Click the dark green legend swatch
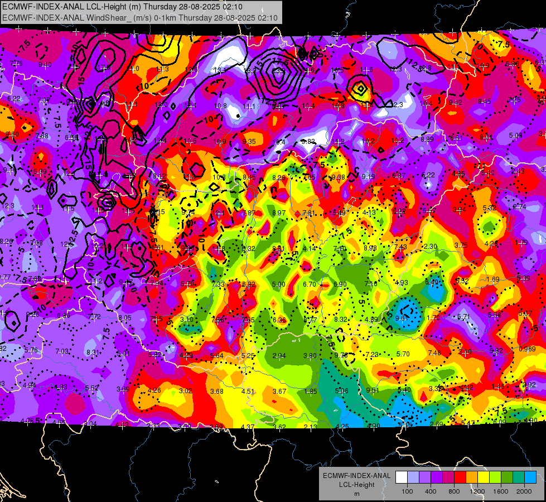546x502 pixels. click(x=507, y=477)
